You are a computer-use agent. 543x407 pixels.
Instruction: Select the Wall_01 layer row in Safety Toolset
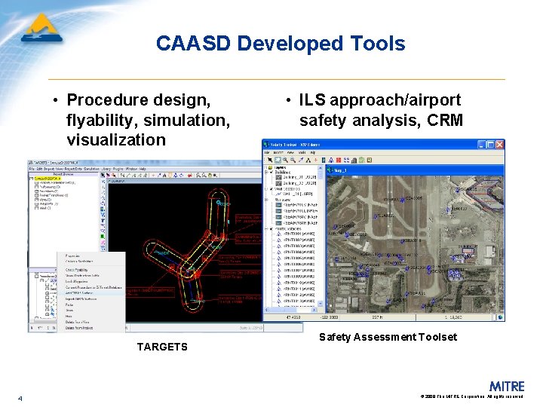(294, 194)
